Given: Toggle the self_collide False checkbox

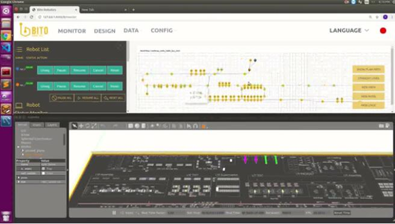Looking at the screenshot, I should (x=43, y=174).
